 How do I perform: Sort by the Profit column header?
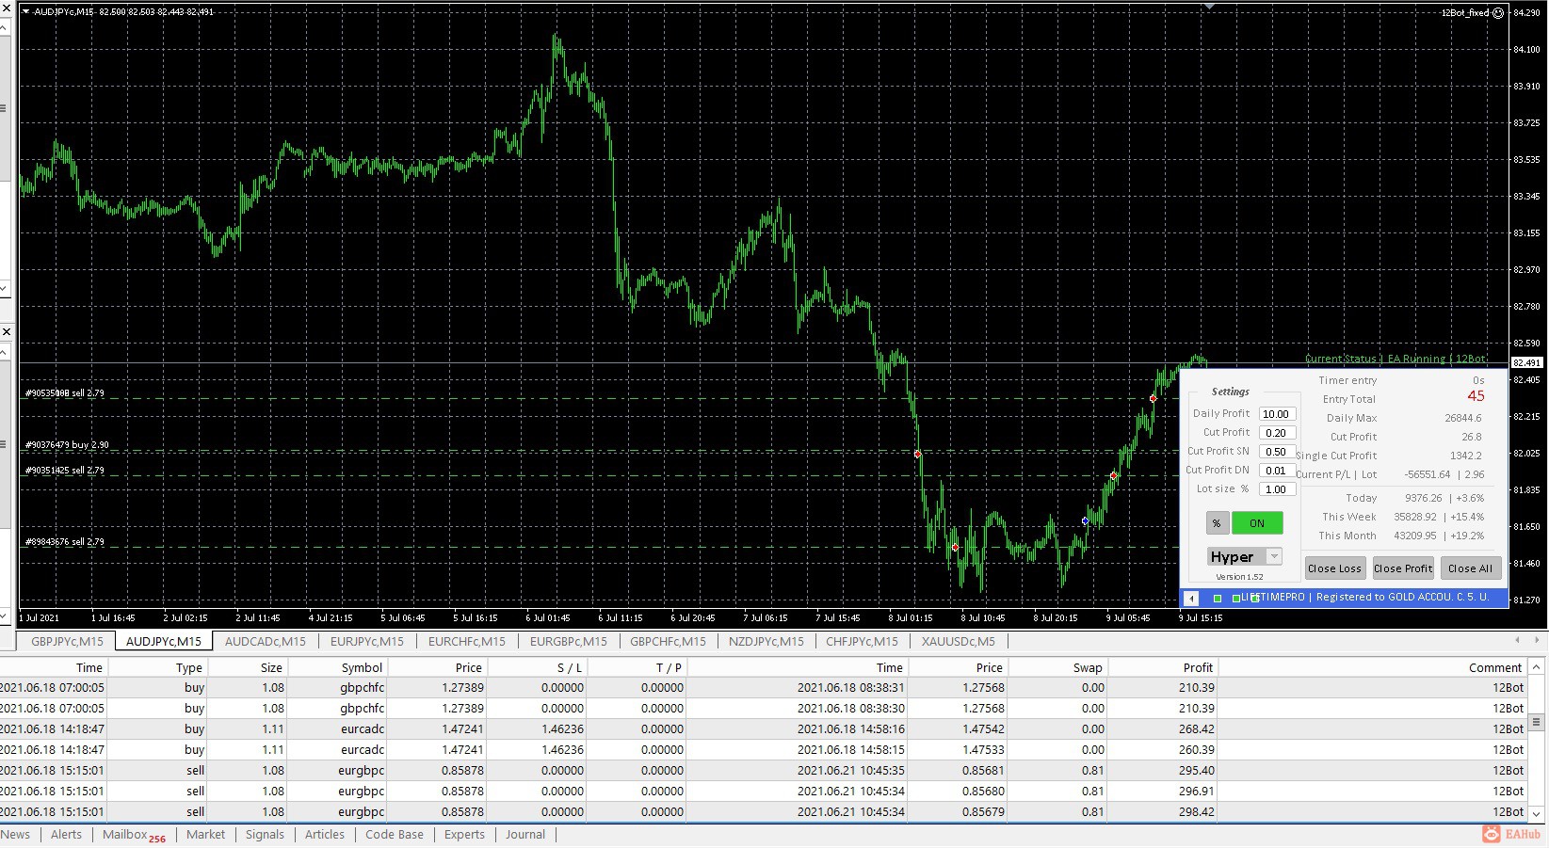click(x=1164, y=667)
